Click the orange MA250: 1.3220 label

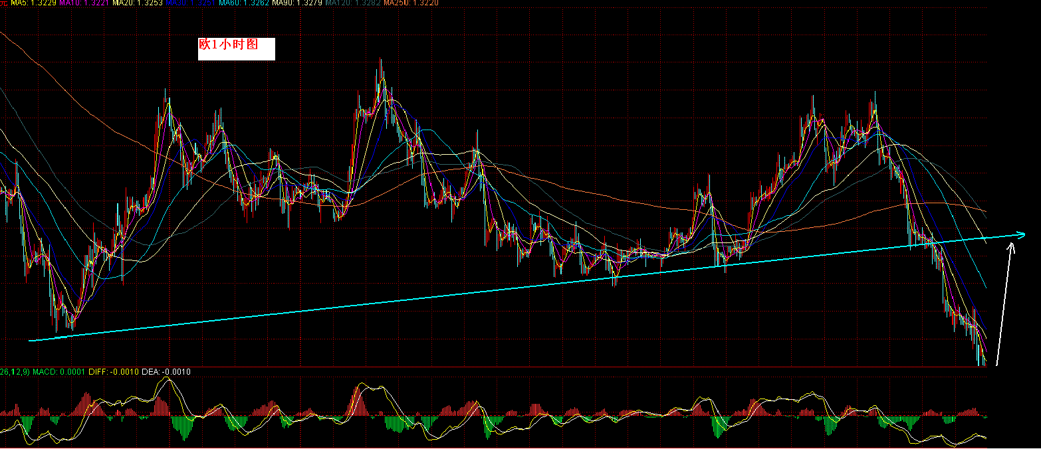click(411, 3)
